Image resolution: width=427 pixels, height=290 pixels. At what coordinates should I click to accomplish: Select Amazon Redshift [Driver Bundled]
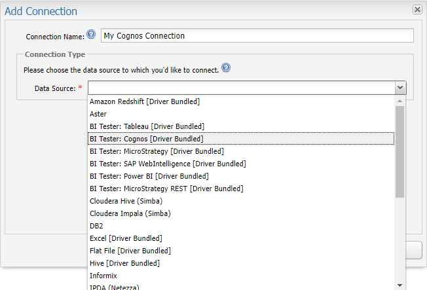241,101
